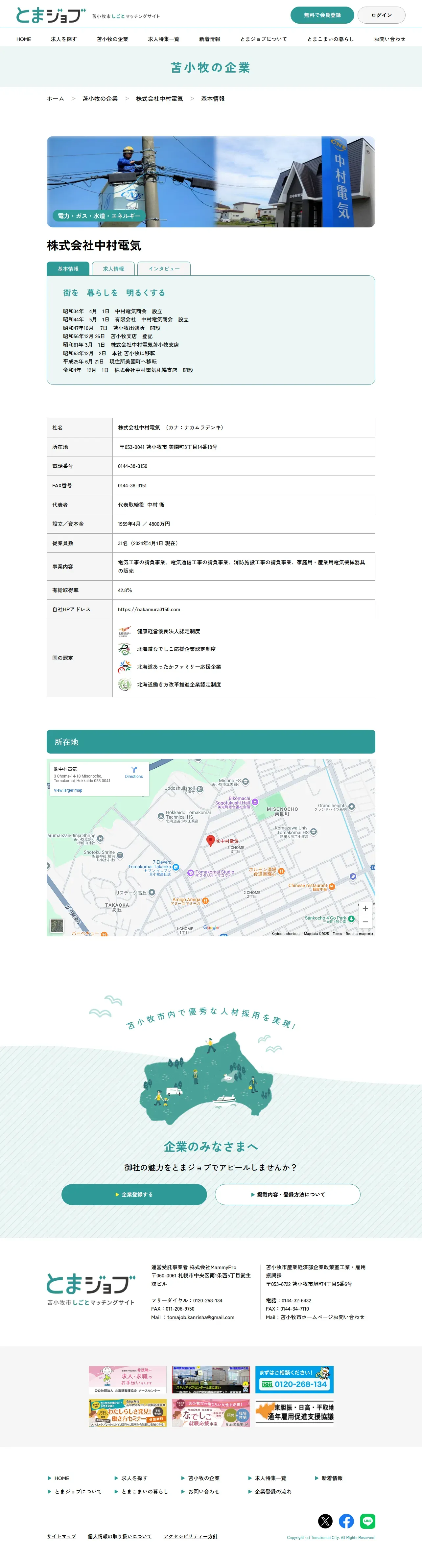Open 求人特集一覧 in the top navigation
This screenshot has width=422, height=1560.
[x=163, y=39]
